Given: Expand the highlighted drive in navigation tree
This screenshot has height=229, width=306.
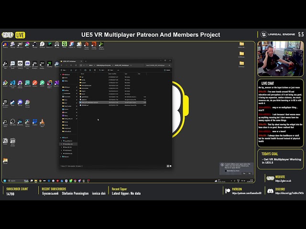Looking at the screenshot, I should [x=61, y=144].
